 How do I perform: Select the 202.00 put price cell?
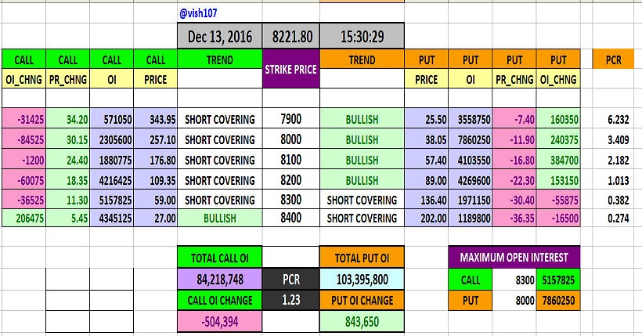427,218
